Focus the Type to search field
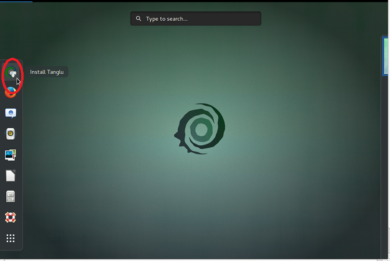The height and width of the screenshot is (261, 390). 196,19
